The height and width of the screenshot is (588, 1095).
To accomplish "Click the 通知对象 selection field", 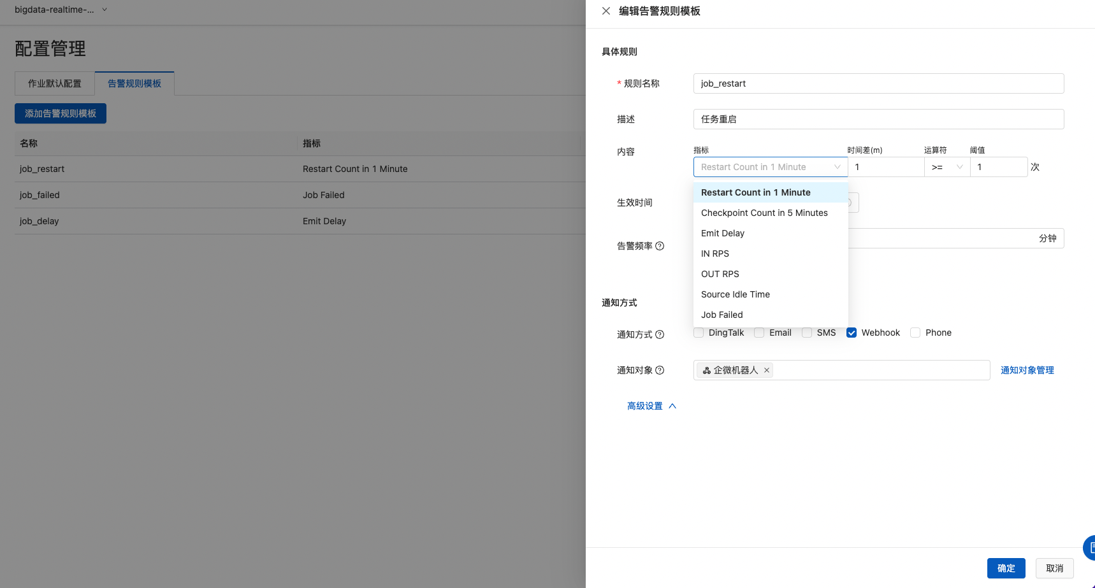I will tap(842, 370).
